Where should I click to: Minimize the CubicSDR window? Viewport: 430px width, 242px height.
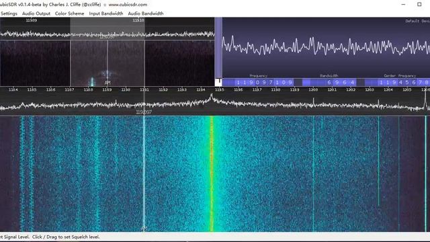point(403,5)
